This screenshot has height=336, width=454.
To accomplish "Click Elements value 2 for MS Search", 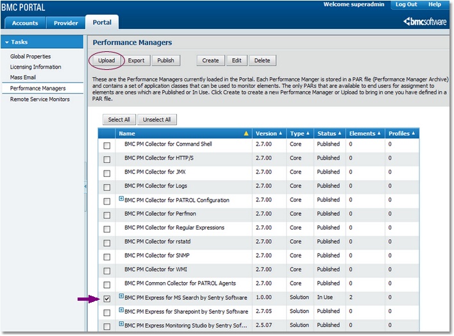I will tap(351, 297).
